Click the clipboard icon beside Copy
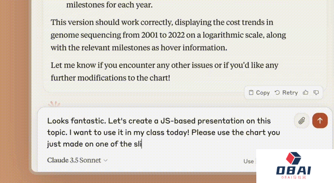Image resolution: width=334 pixels, height=183 pixels. [251, 93]
